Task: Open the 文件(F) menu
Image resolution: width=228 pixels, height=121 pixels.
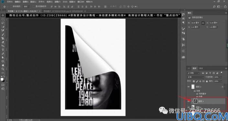Action: tap(10, 2)
